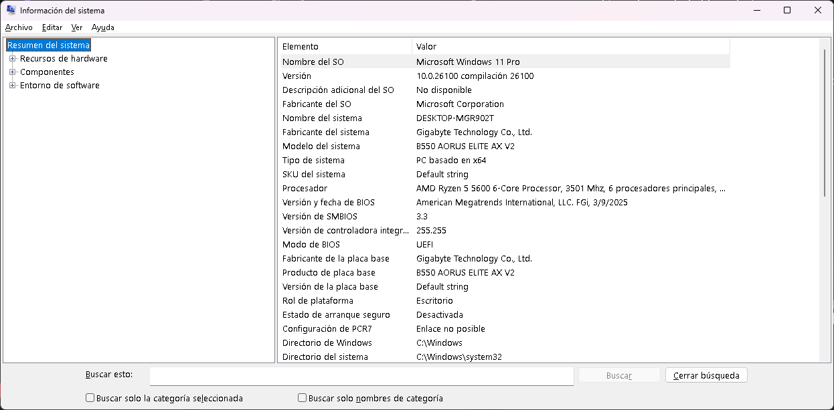Open the Editar menu
The image size is (834, 410).
(x=52, y=27)
